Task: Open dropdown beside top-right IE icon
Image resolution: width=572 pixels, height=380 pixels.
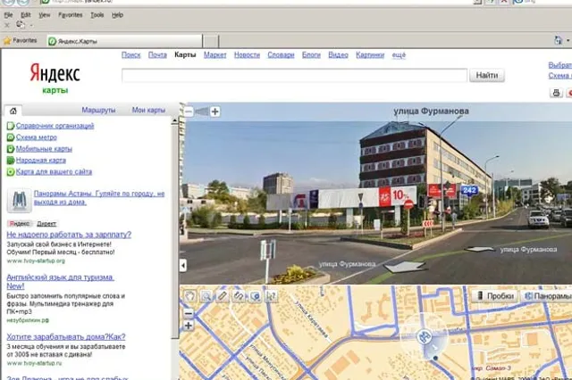Action: [x=568, y=40]
